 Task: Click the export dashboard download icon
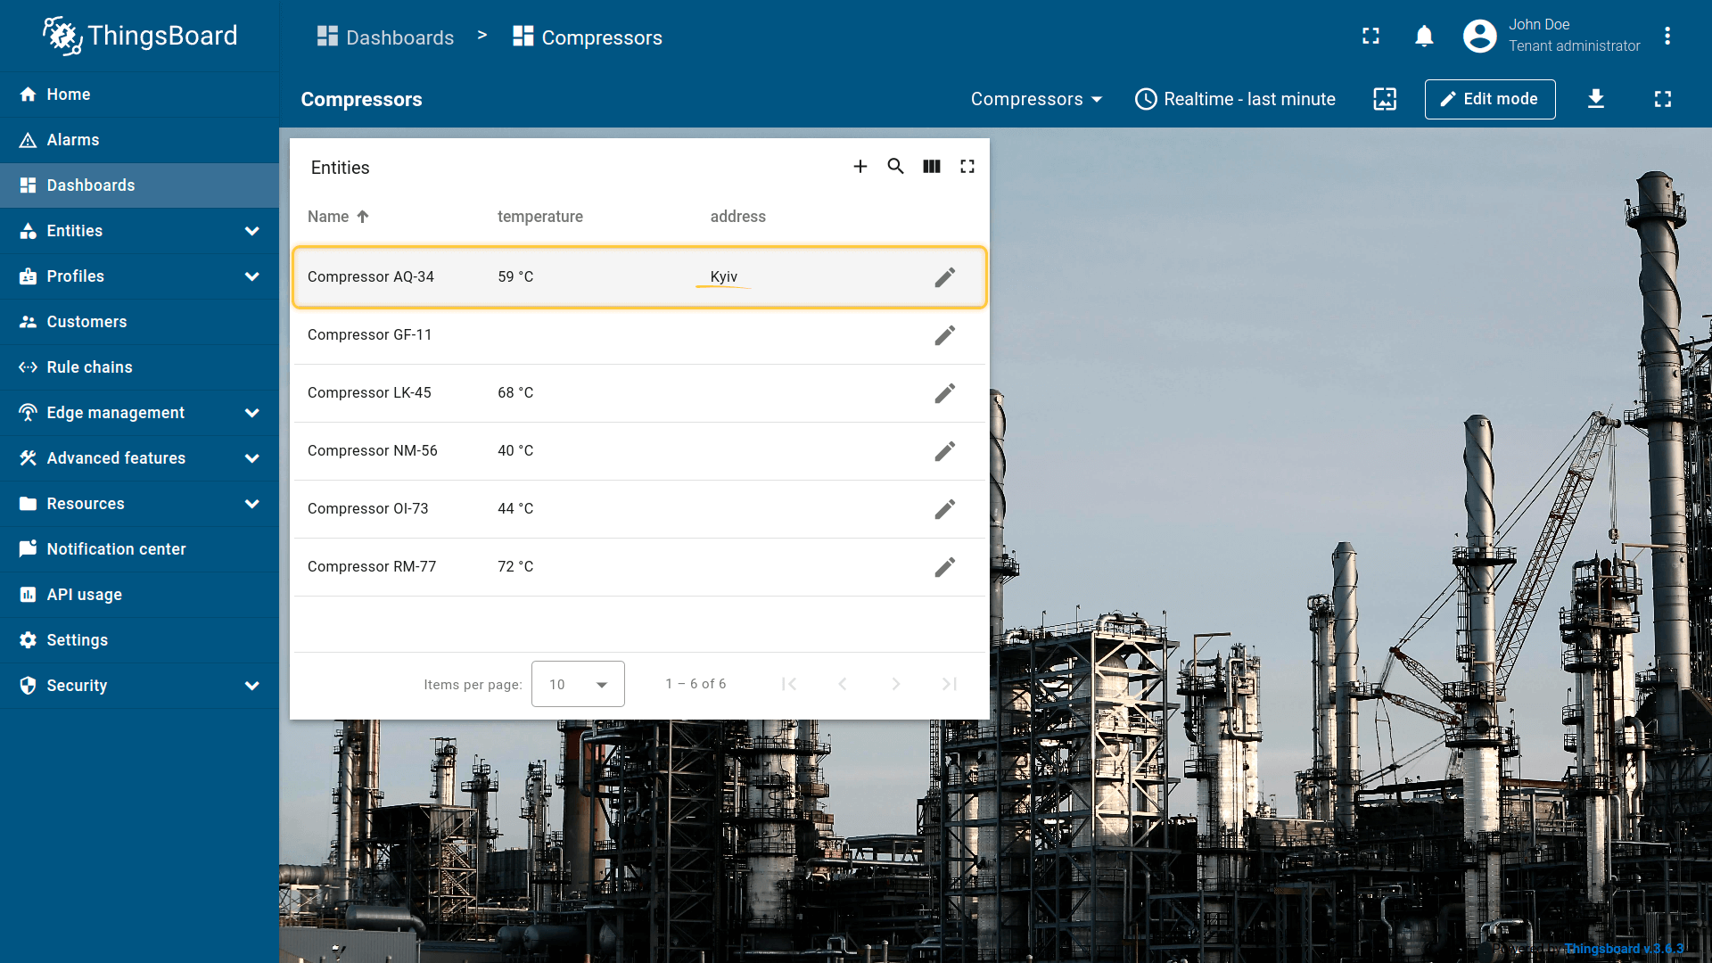tap(1595, 99)
